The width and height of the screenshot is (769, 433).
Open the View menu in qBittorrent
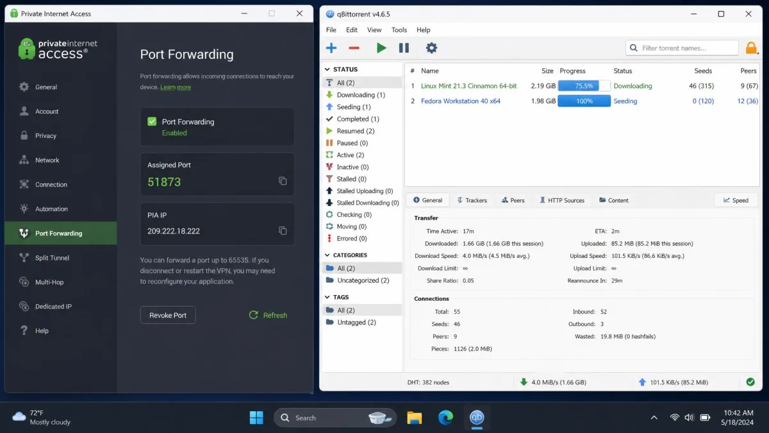pyautogui.click(x=374, y=30)
